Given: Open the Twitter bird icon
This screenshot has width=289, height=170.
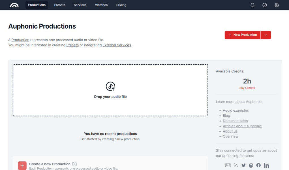Looking at the screenshot, I should [243, 165].
